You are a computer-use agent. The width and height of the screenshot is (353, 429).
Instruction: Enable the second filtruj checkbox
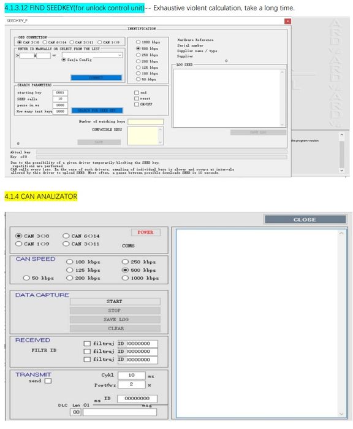click(x=87, y=351)
